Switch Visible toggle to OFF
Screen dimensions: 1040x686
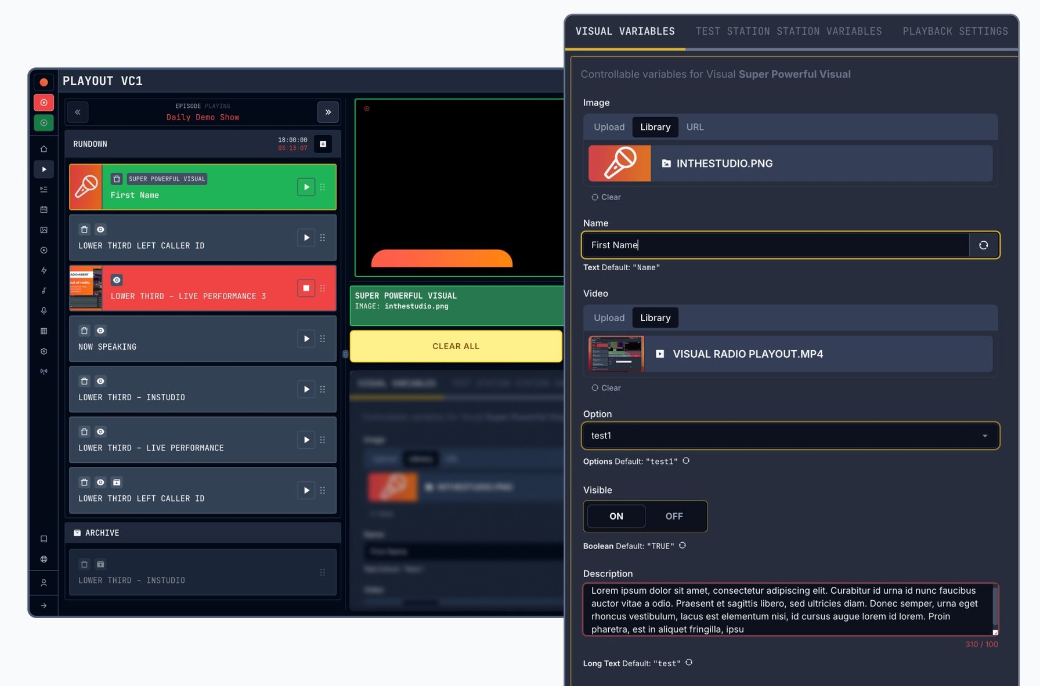click(x=674, y=516)
